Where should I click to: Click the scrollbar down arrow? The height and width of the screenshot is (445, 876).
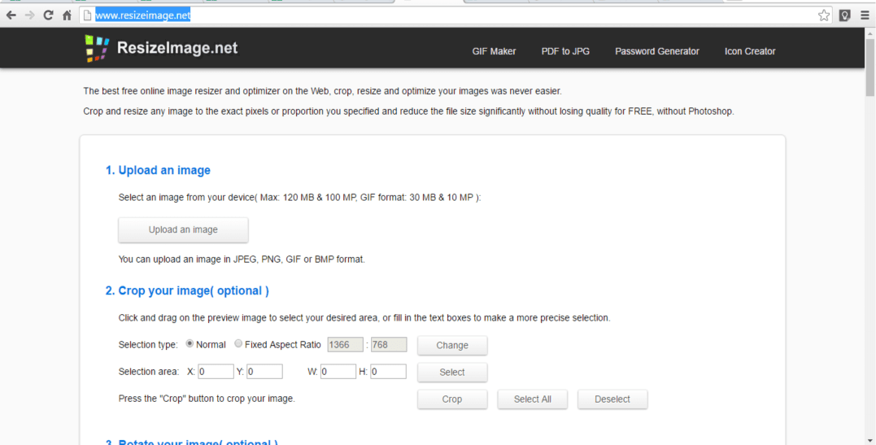click(869, 440)
